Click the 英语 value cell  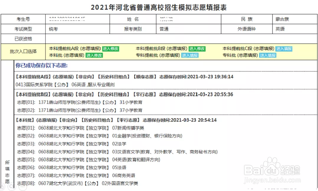pos(295,29)
